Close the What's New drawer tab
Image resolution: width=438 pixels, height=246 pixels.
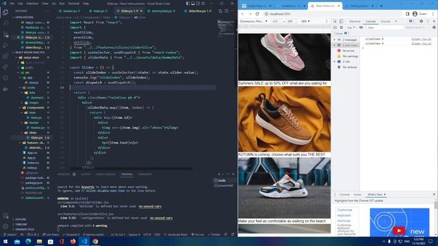click(x=385, y=194)
